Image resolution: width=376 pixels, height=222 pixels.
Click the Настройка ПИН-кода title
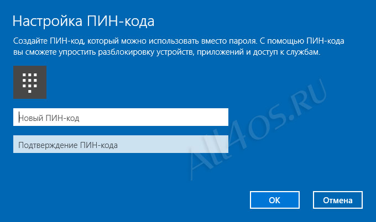[83, 21]
